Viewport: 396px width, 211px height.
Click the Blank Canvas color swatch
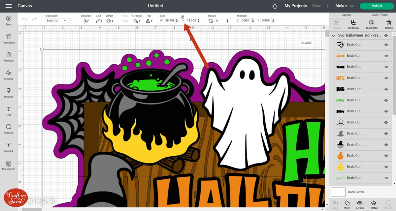pos(339,192)
